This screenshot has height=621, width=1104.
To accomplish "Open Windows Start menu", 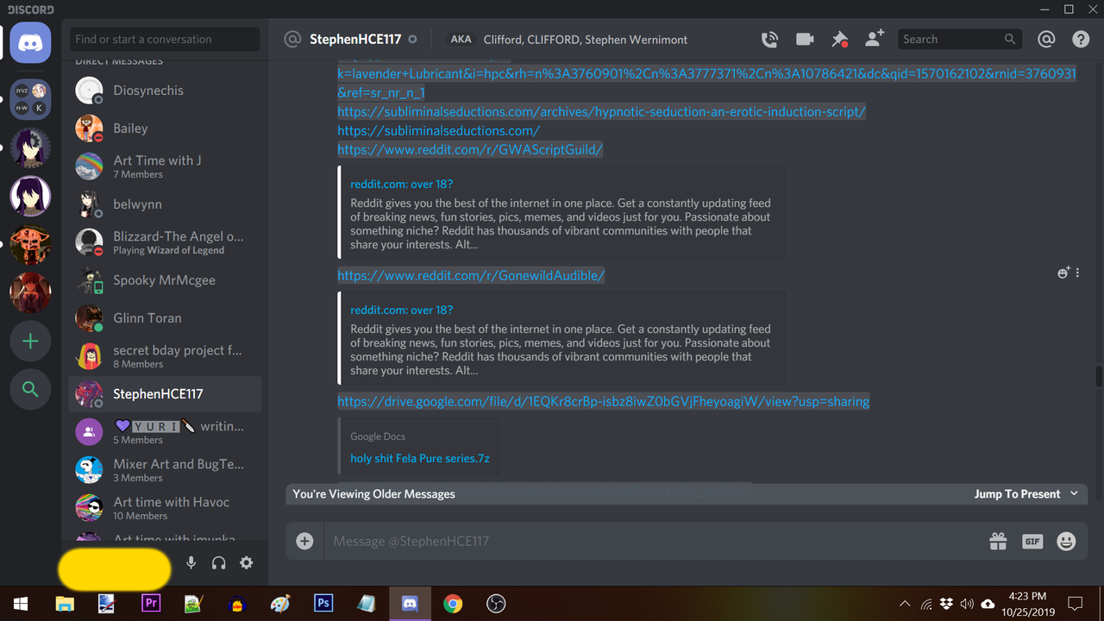I will coord(21,604).
